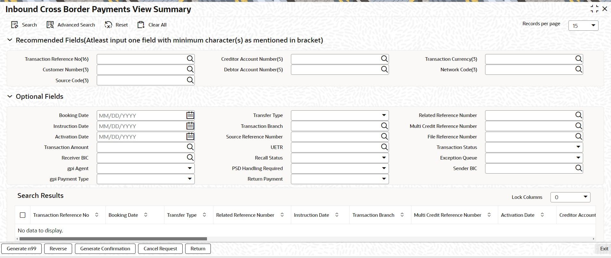Click the Cancel Request button

click(160, 249)
